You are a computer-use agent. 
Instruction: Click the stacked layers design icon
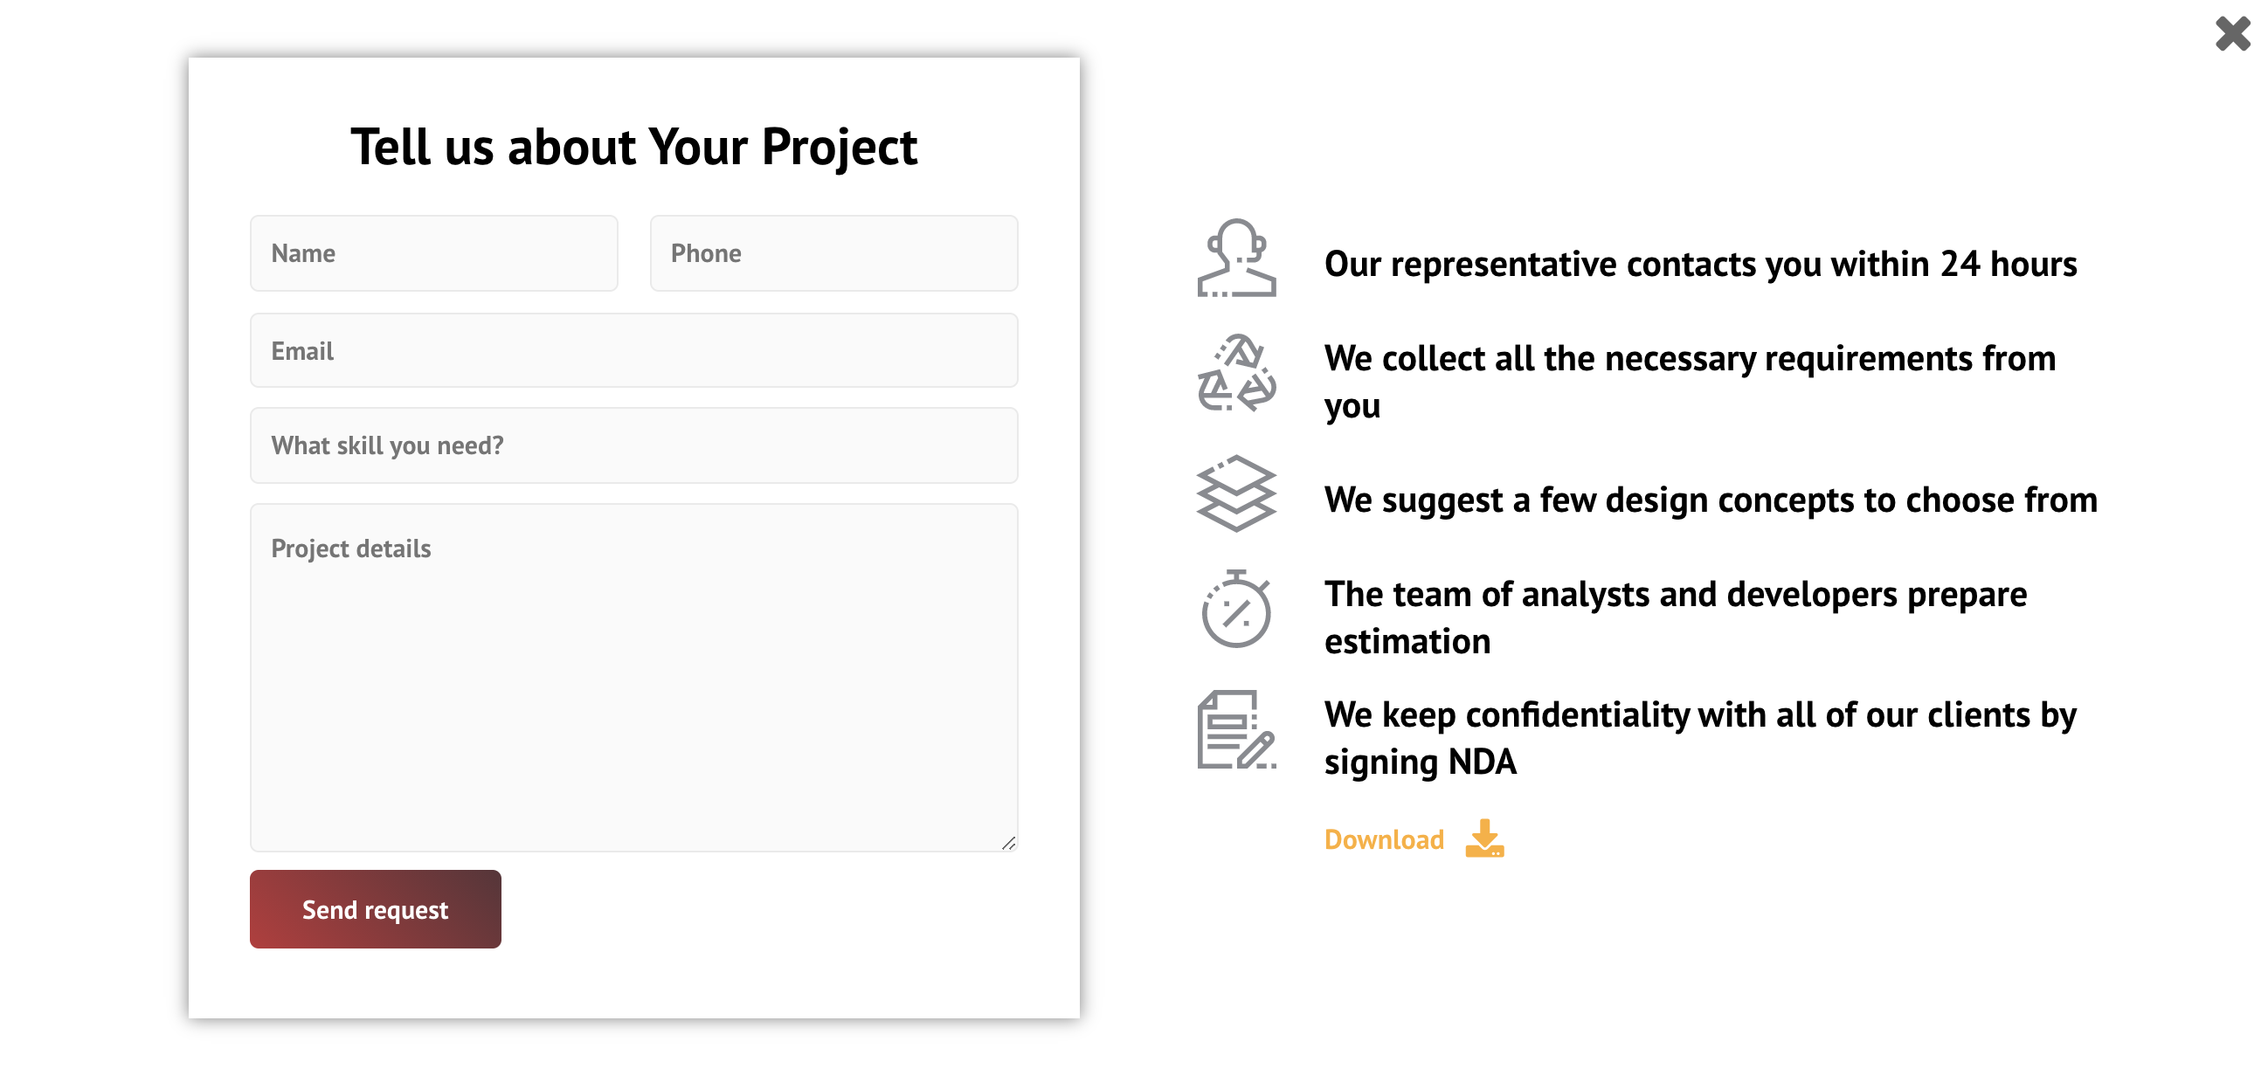tap(1236, 493)
